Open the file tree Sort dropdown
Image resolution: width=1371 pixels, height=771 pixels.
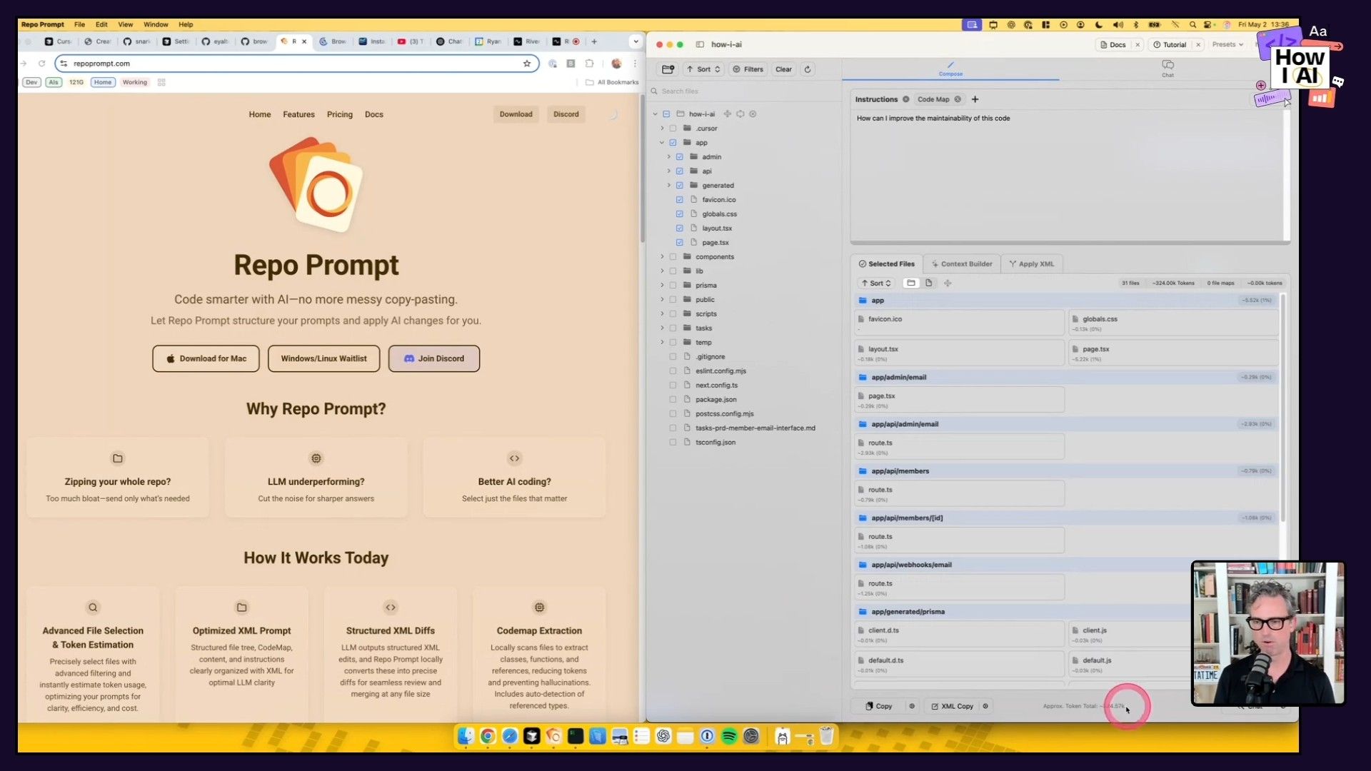point(703,69)
